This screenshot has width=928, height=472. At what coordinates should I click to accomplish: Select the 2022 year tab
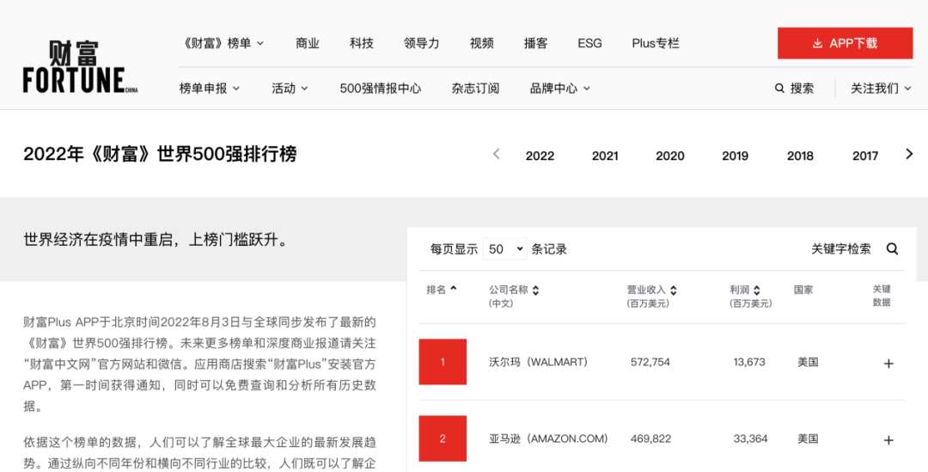(x=540, y=156)
